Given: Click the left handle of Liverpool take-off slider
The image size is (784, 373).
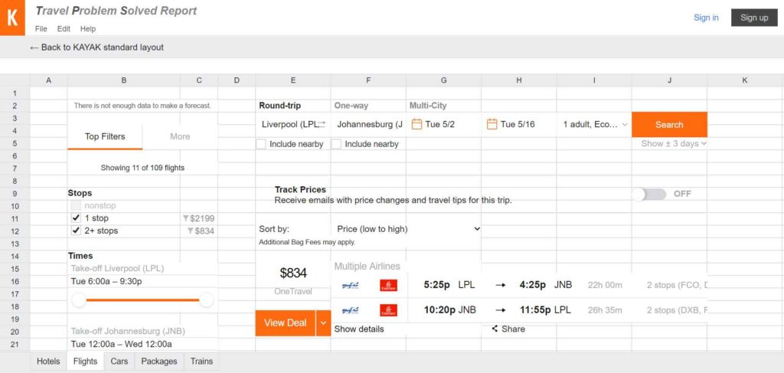Looking at the screenshot, I should (79, 300).
